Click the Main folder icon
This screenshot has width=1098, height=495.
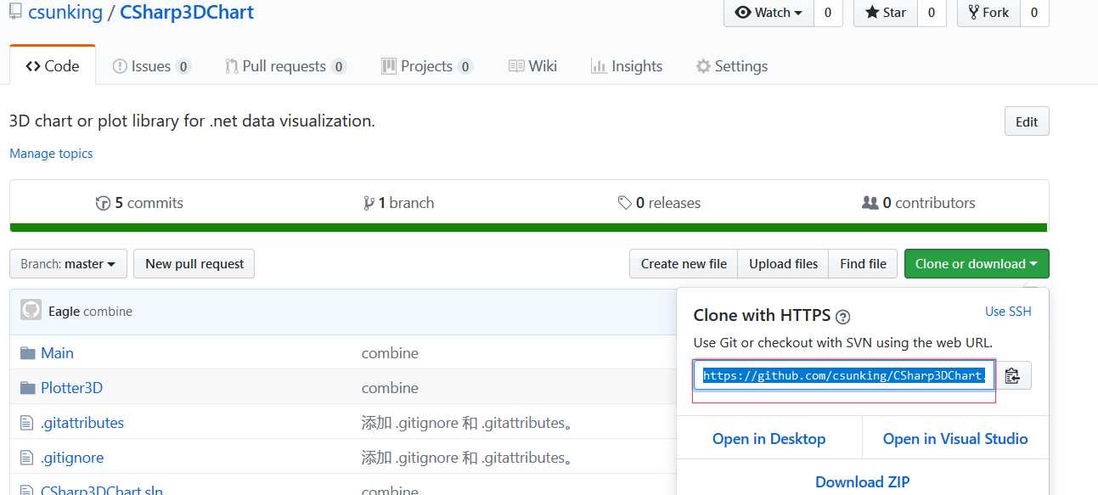click(27, 353)
